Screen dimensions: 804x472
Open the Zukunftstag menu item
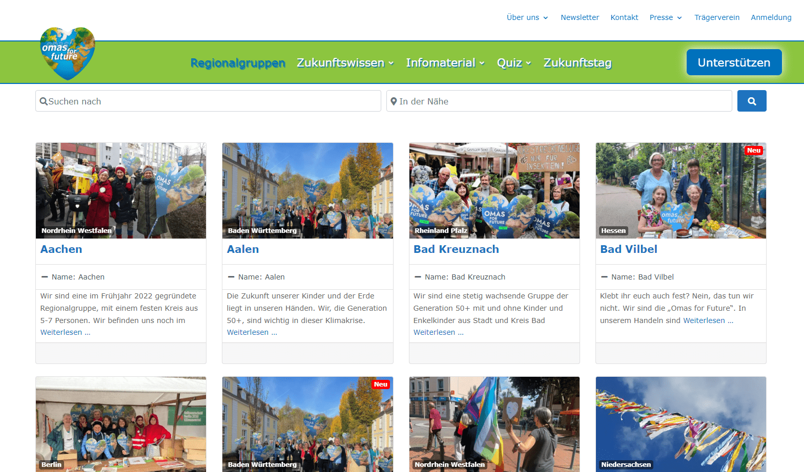578,62
